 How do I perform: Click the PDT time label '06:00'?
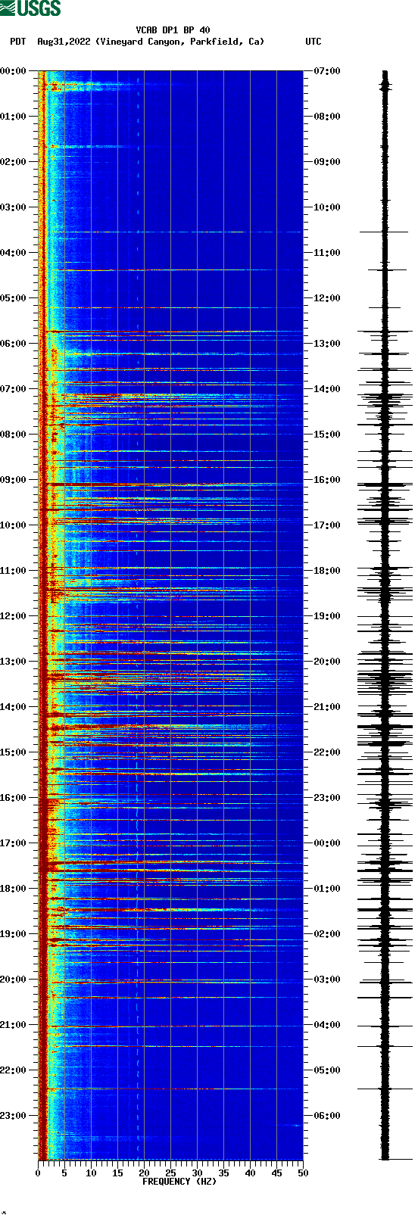[13, 344]
